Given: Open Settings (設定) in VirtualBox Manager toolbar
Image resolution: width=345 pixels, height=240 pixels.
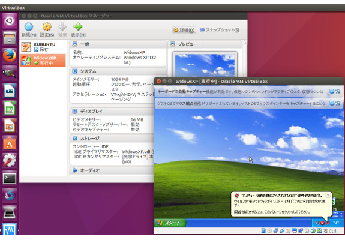Looking at the screenshot, I should pos(47,27).
